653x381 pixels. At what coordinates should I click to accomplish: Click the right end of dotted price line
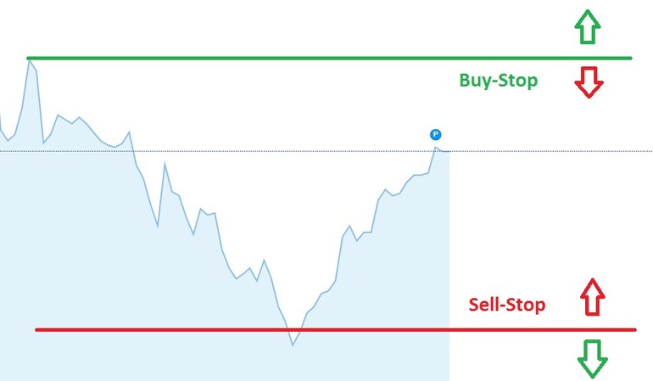point(650,151)
